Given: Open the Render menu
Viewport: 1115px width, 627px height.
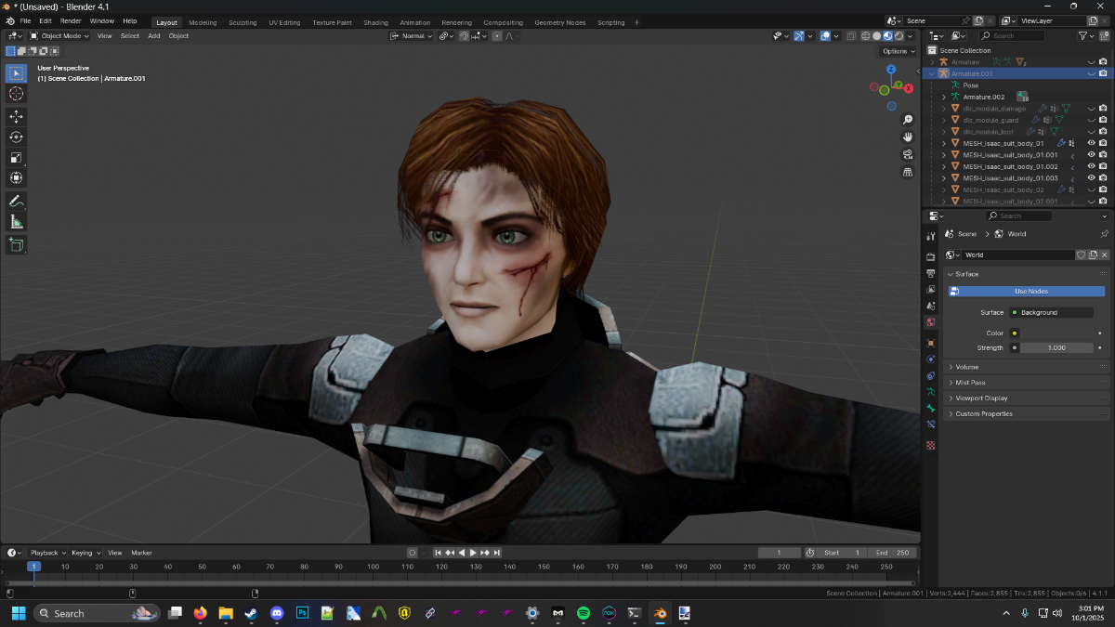Looking at the screenshot, I should coord(71,20).
